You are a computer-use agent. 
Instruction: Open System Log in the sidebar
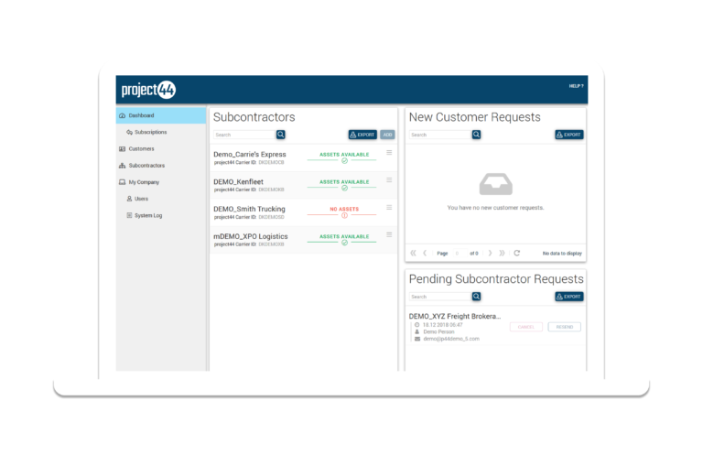(x=148, y=216)
